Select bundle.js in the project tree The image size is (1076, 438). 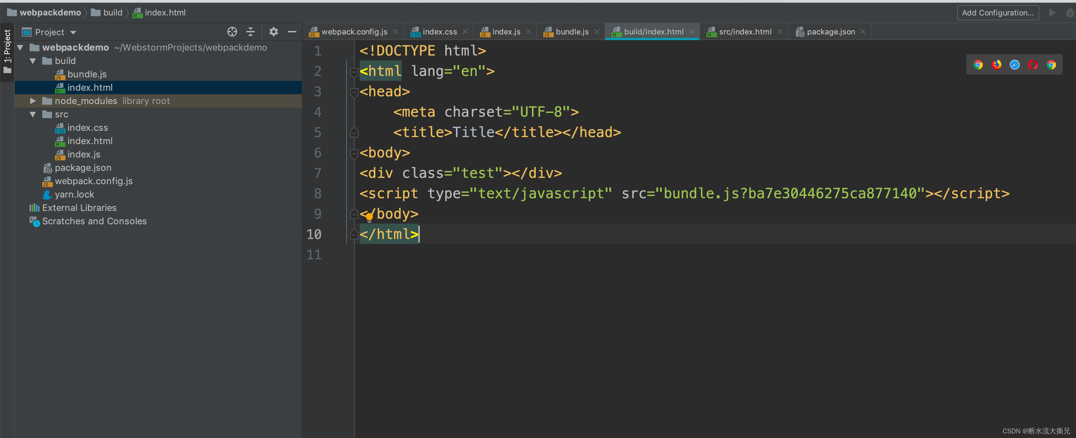coord(158,74)
